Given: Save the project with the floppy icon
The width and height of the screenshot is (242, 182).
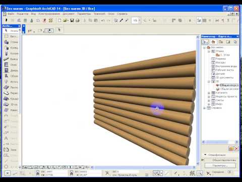Looking at the screenshot, I should pyautogui.click(x=72, y=21).
